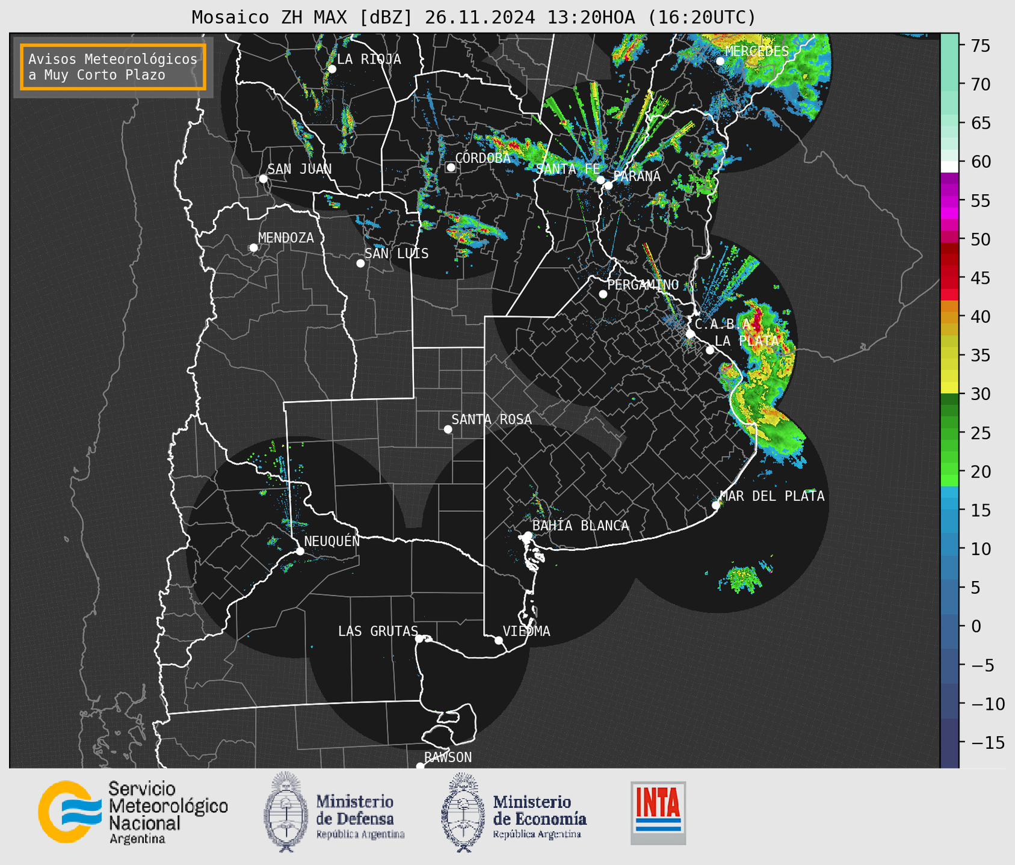Click the Neuquén city marker
1015x865 pixels.
pos(300,551)
